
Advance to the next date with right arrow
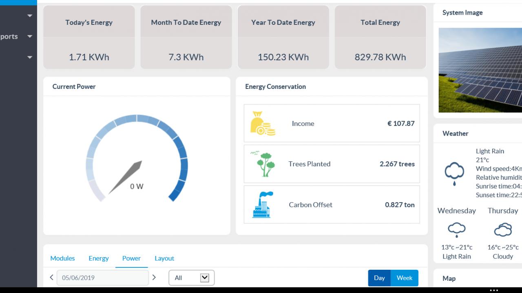point(154,278)
